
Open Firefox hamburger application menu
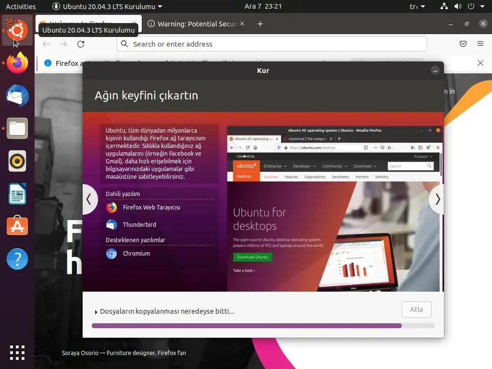tap(480, 44)
